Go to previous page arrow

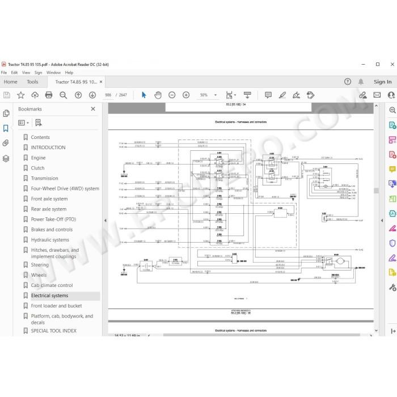(x=78, y=95)
